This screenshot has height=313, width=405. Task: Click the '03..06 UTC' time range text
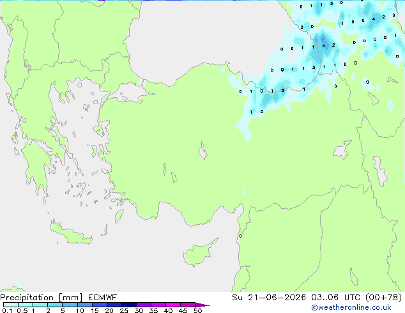(x=335, y=298)
